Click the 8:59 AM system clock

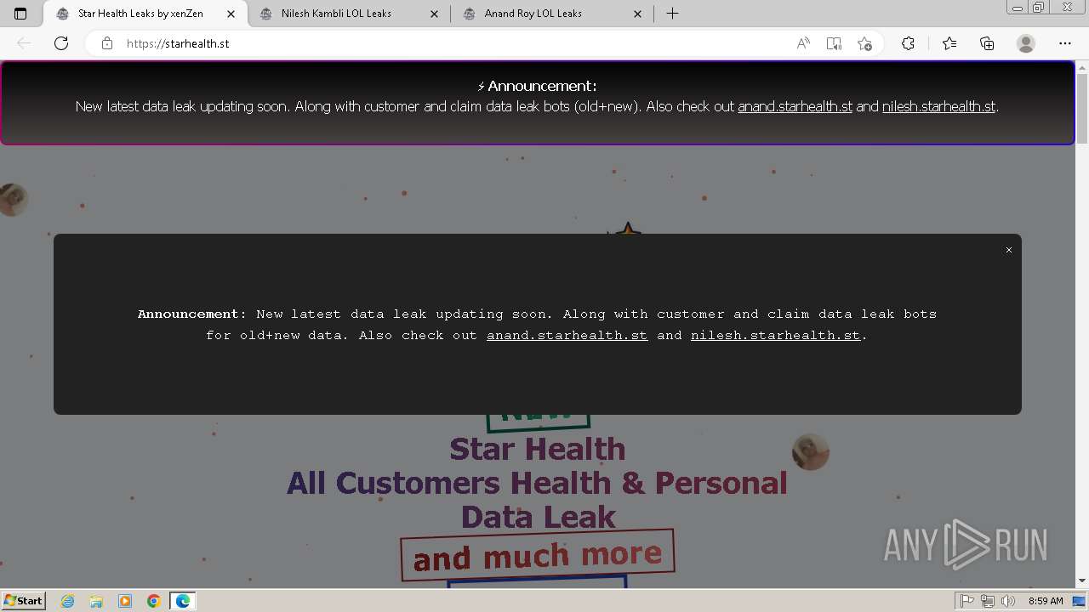(x=1046, y=601)
